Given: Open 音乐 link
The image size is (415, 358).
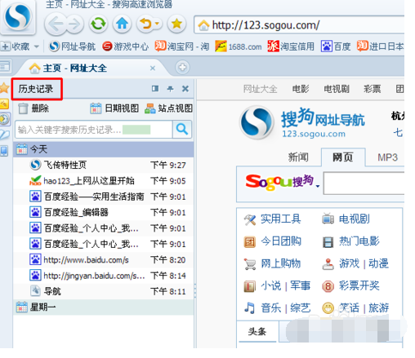Looking at the screenshot, I should click(271, 308).
